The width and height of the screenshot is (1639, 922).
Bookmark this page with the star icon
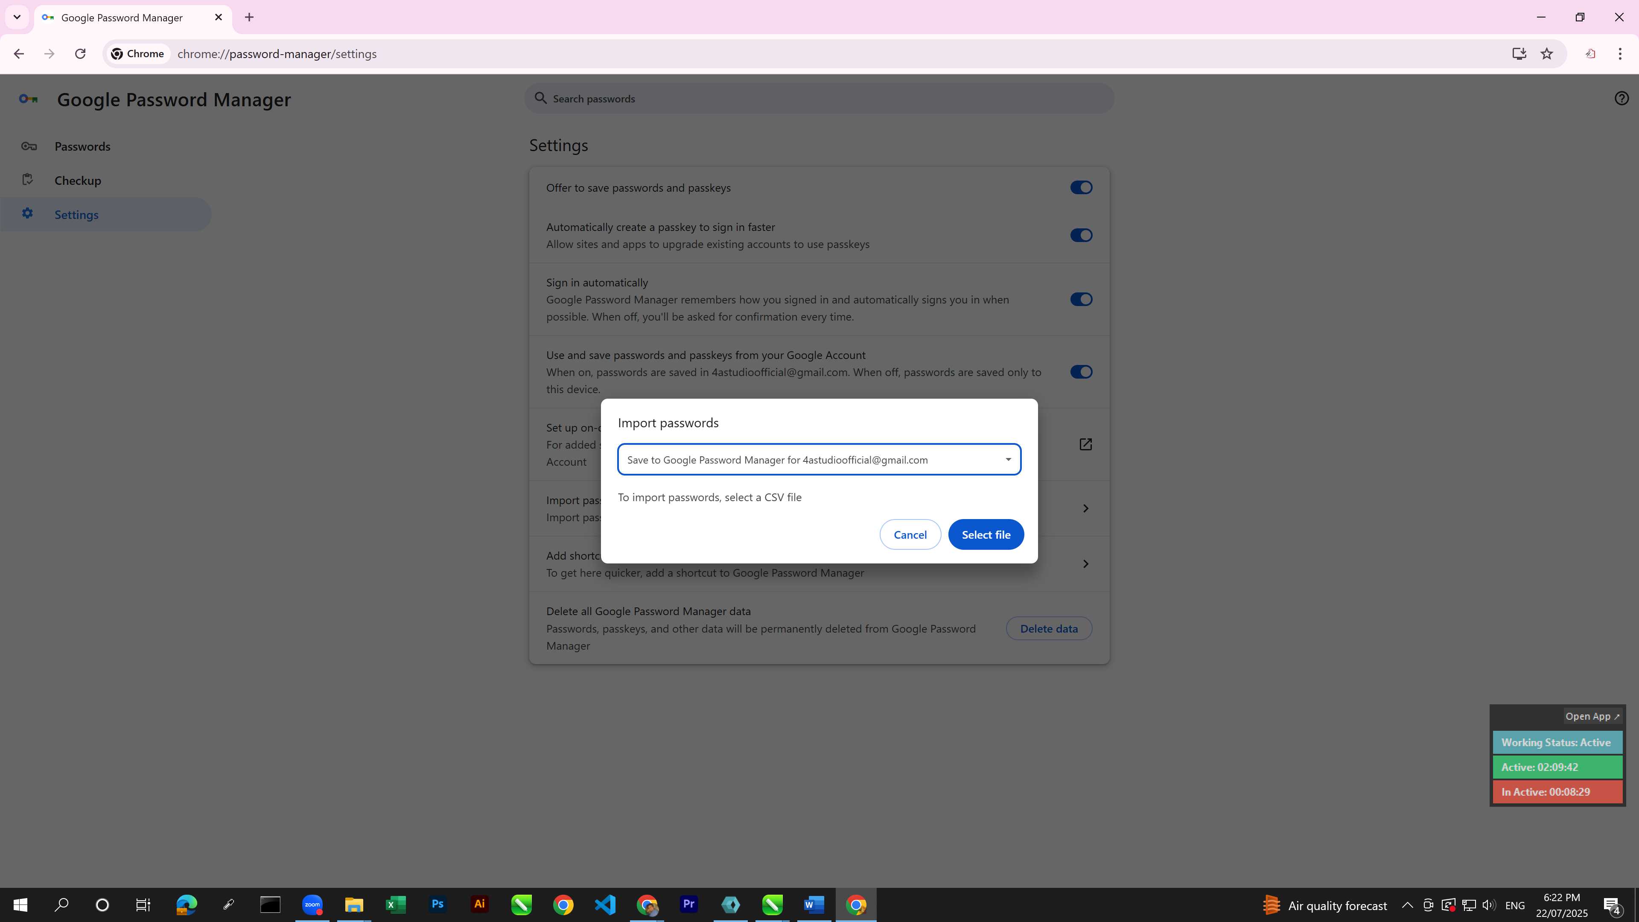coord(1547,54)
